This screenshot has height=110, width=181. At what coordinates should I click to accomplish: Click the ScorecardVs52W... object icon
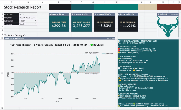119,14
